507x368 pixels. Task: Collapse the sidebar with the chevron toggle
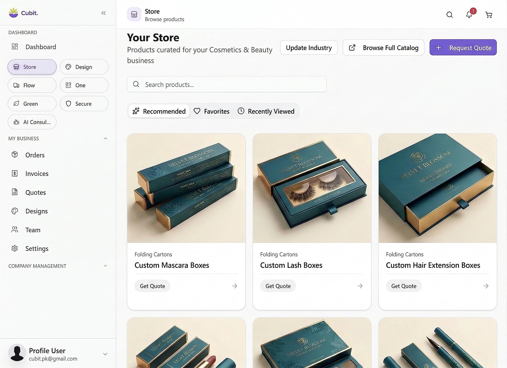coord(104,13)
